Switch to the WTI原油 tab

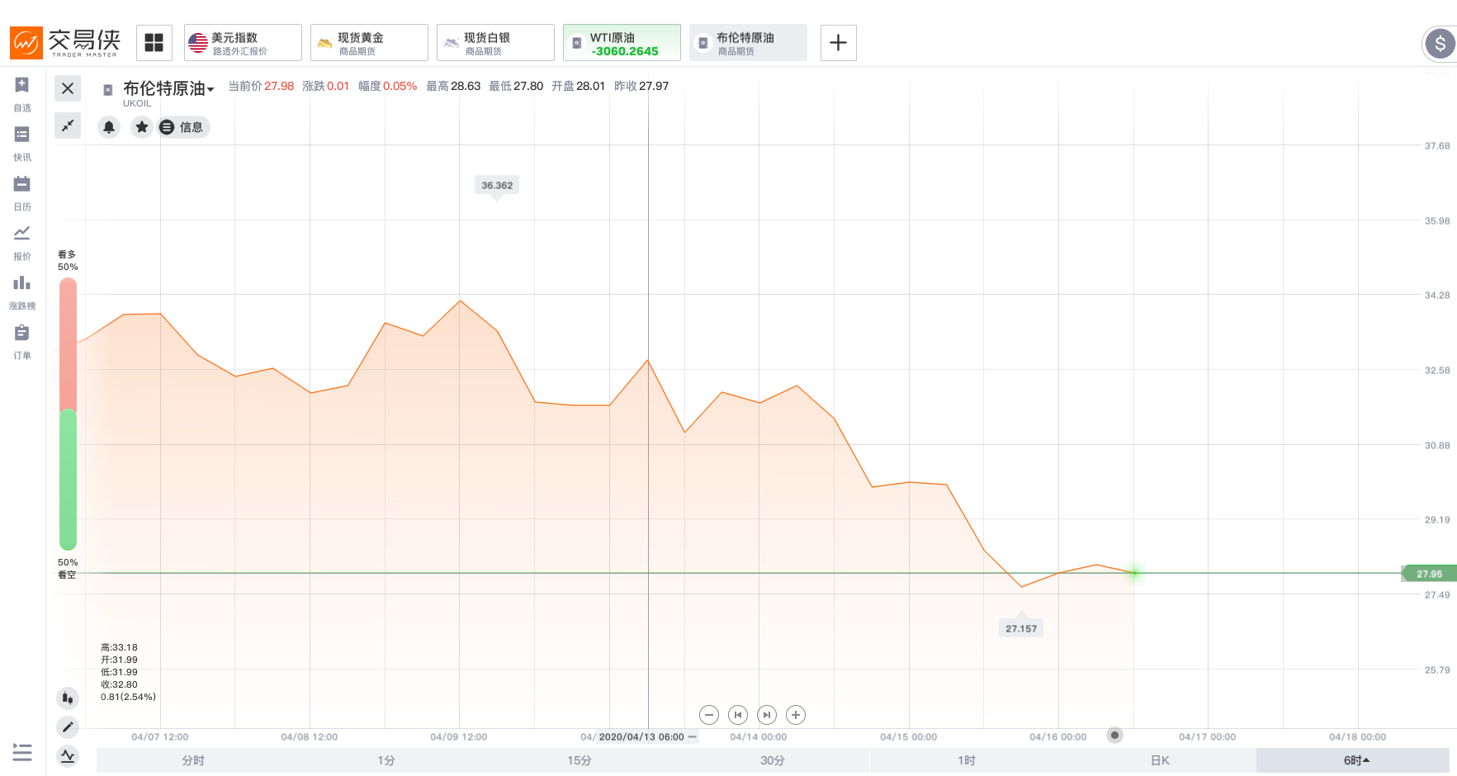click(622, 43)
